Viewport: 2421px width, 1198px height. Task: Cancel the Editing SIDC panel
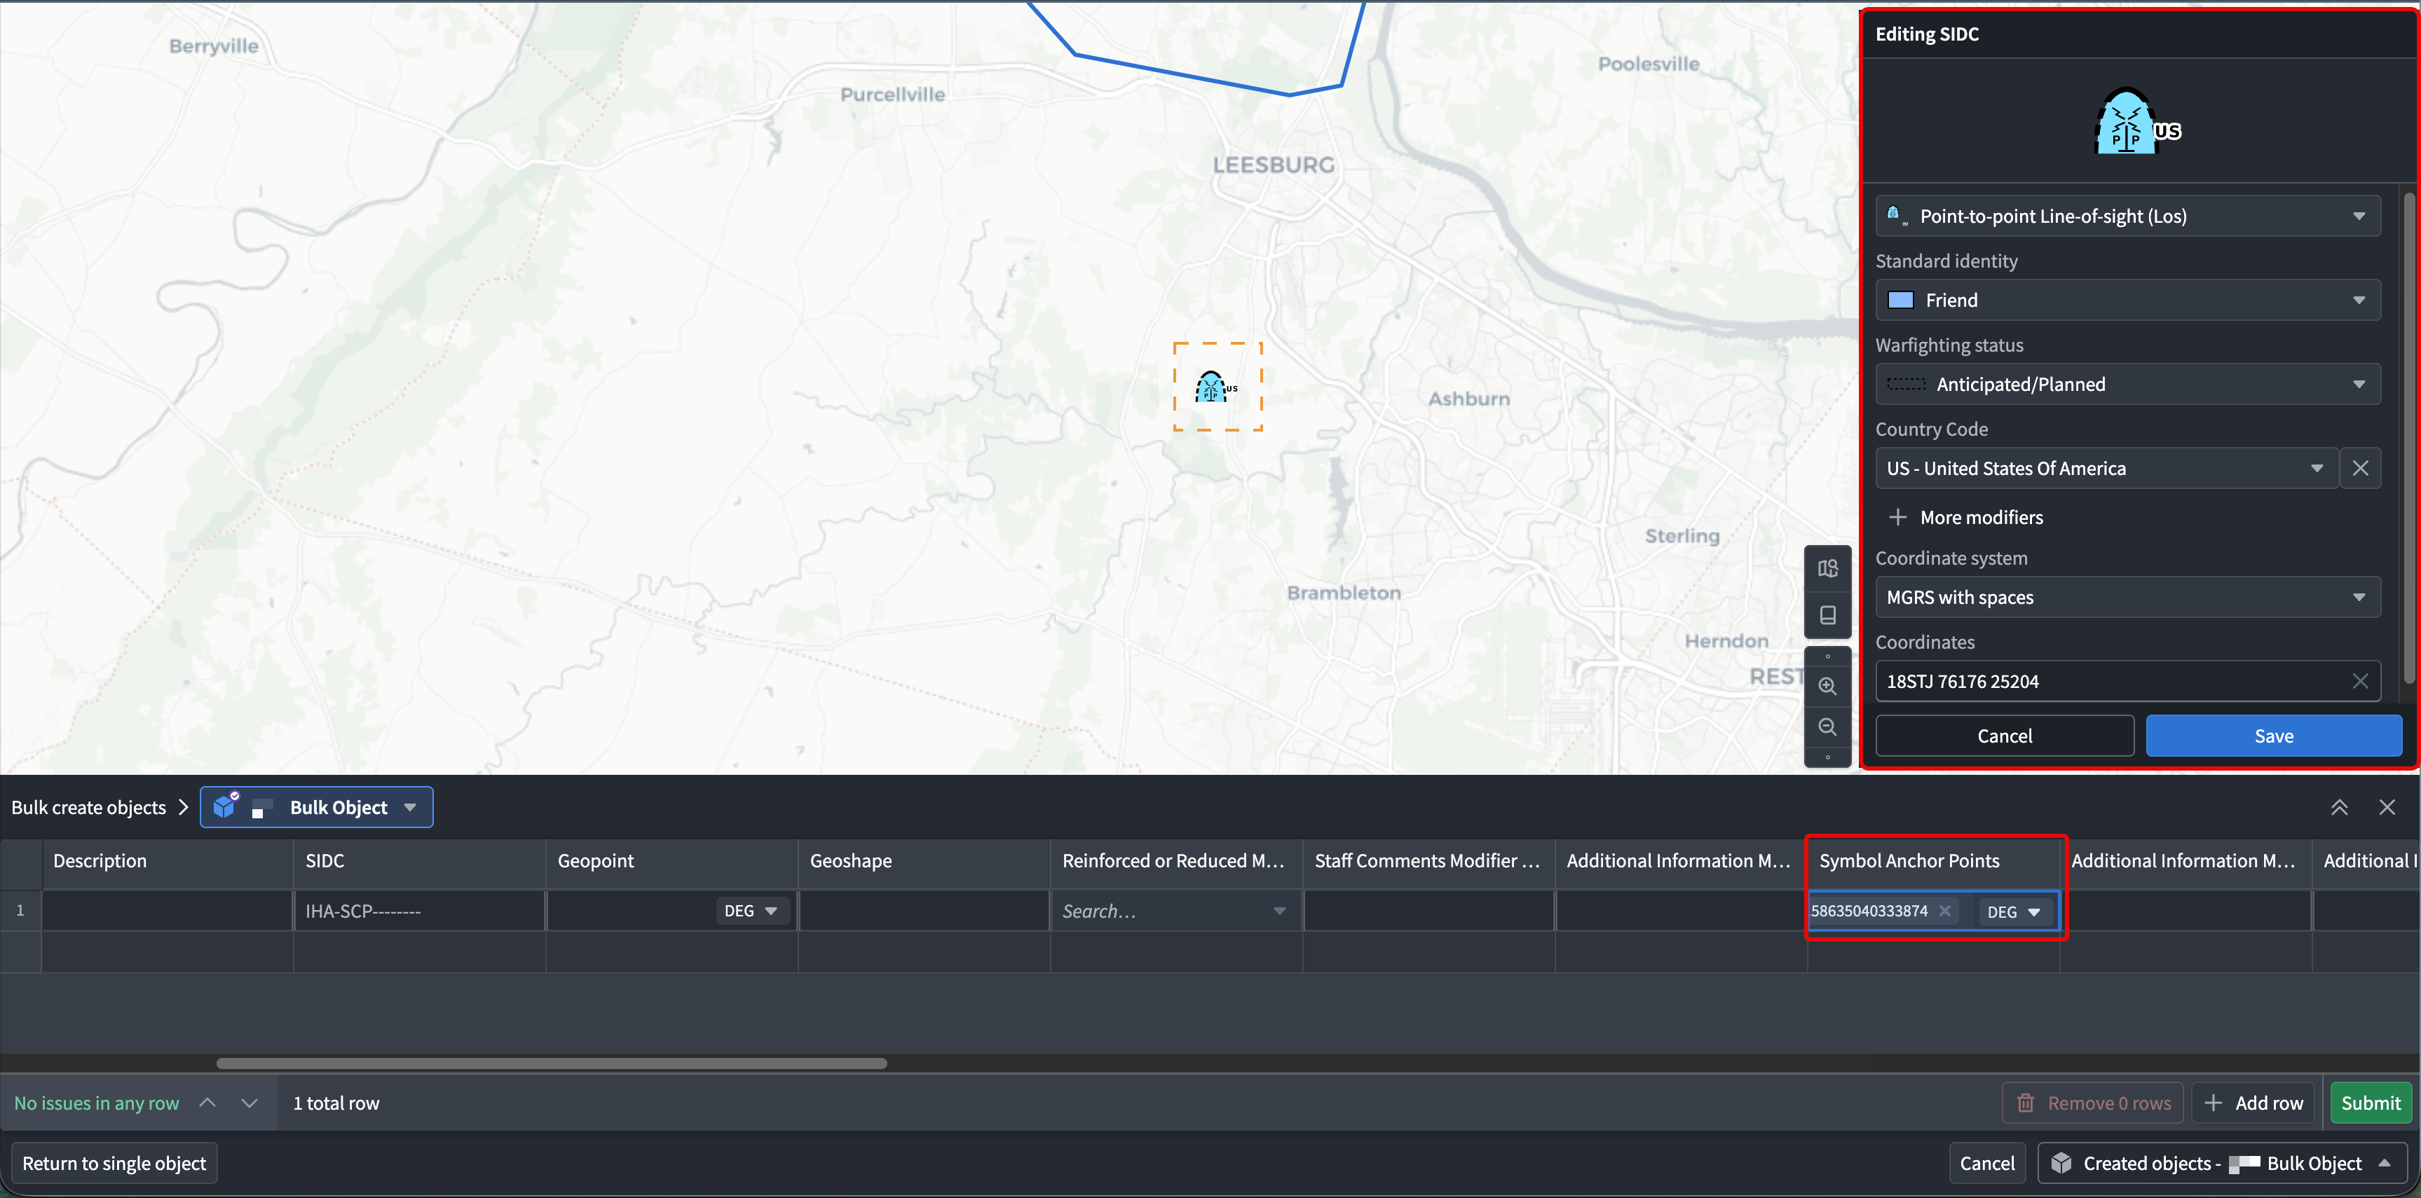[x=2005, y=736]
